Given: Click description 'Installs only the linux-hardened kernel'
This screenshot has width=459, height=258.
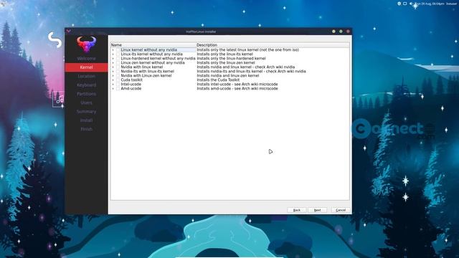Looking at the screenshot, I should coord(231,59).
